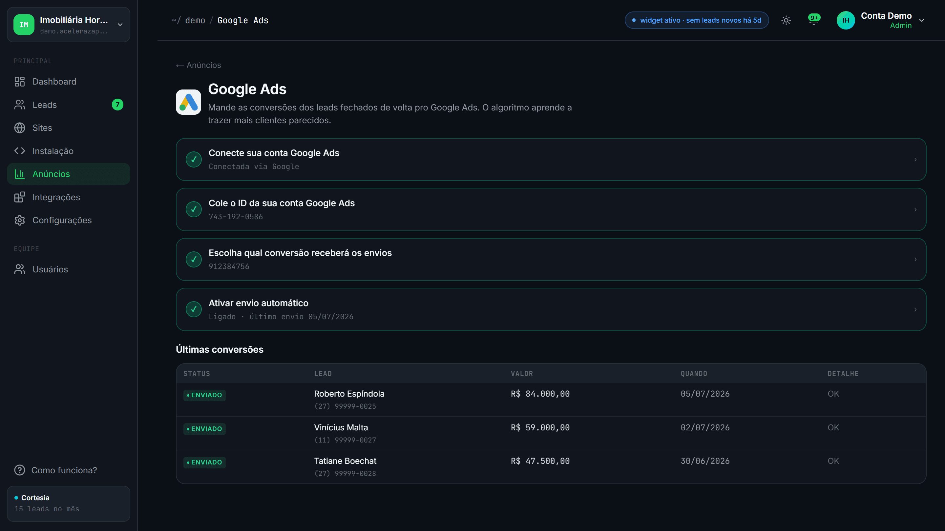
Task: Click value R$ 59.000,00
Action: click(x=540, y=428)
